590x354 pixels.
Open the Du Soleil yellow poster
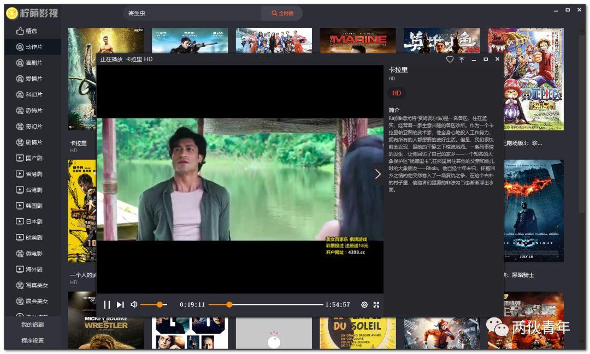pos(357,333)
